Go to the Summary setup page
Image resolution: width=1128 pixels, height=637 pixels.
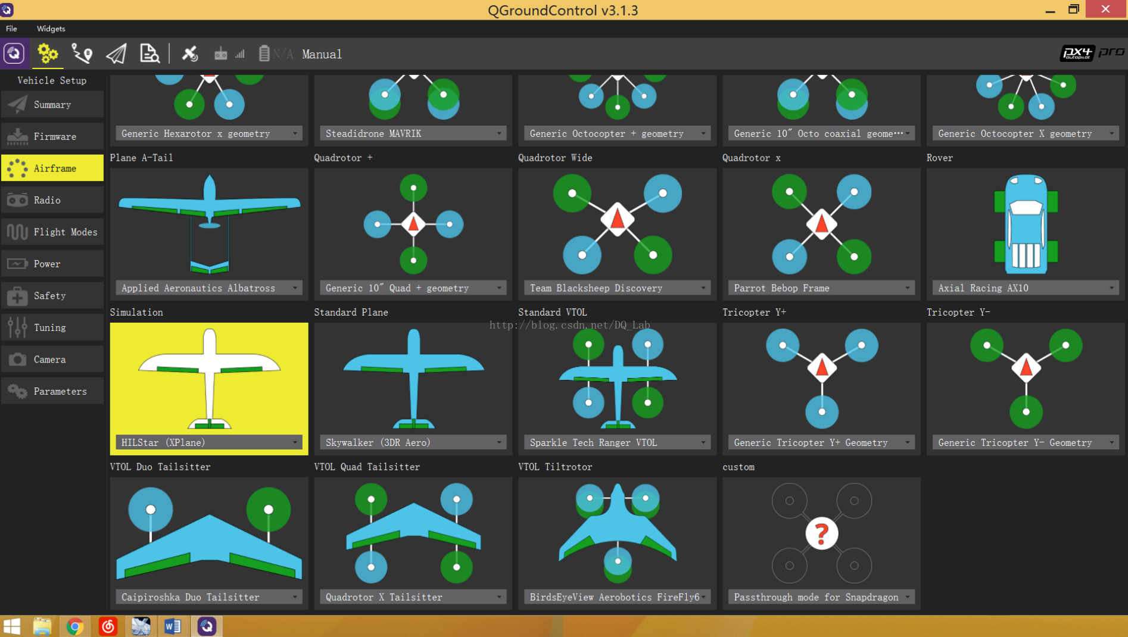52,105
